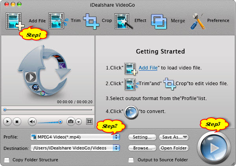Screen dimensions: 236x166
Task: Click the '3.Select output format' instruction text
Action: click(156, 99)
